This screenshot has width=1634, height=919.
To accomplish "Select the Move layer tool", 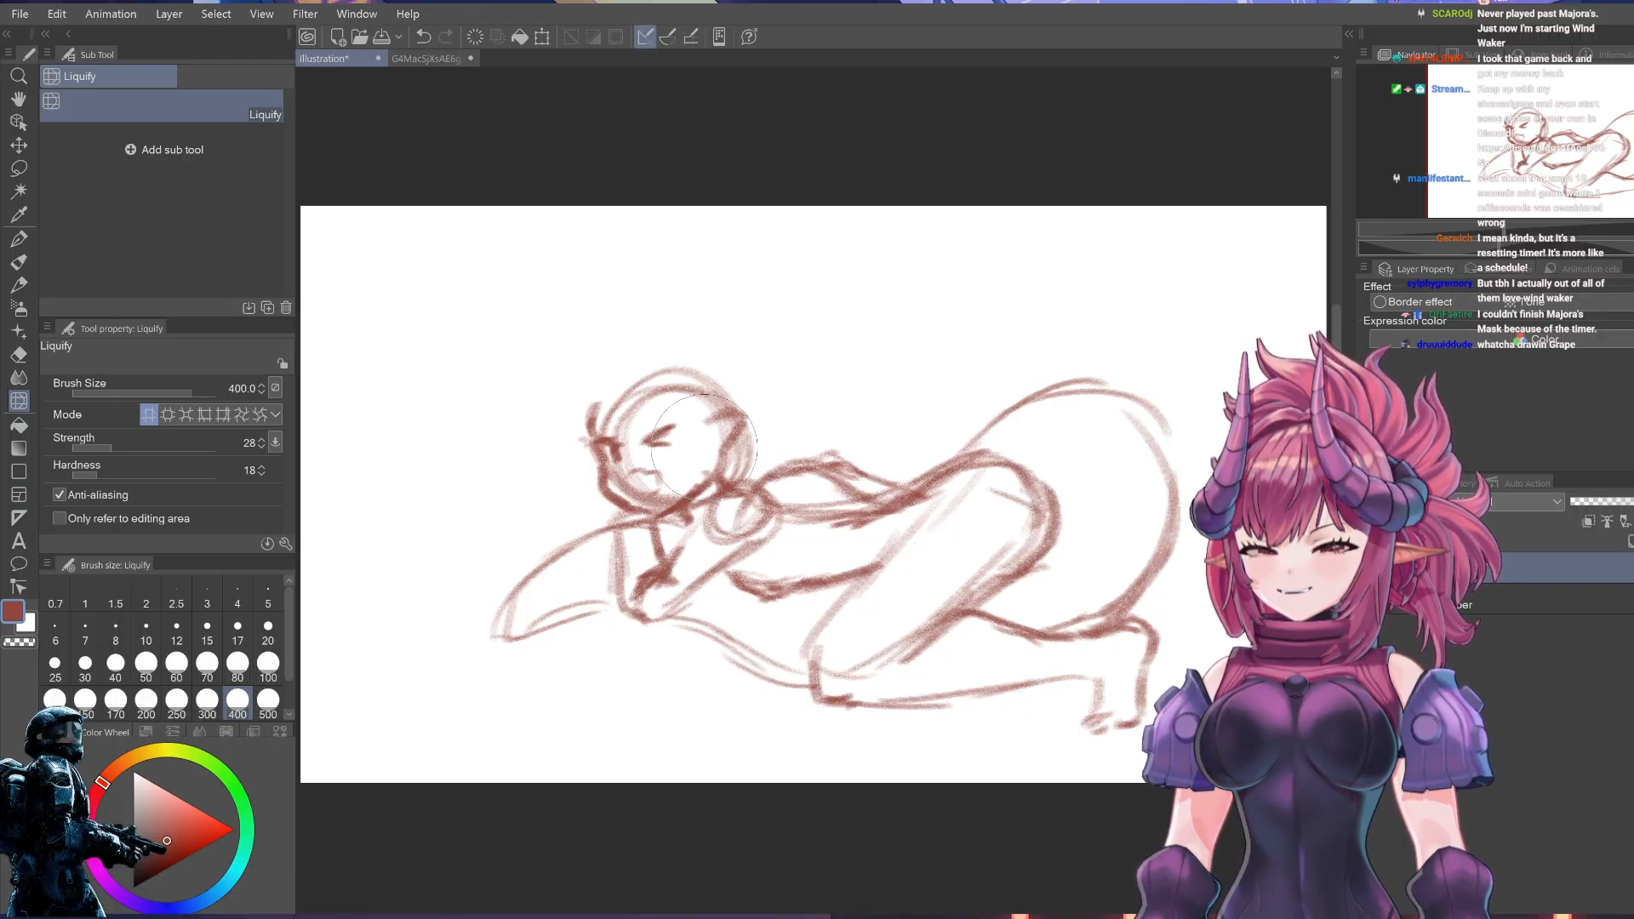I will (19, 146).
